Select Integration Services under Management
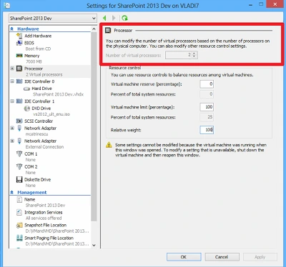The image size is (286, 267). 44,212
